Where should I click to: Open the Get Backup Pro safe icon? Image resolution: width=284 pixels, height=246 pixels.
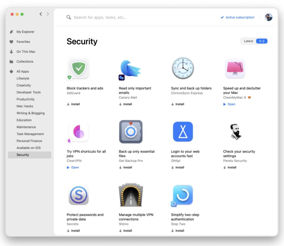click(x=130, y=132)
